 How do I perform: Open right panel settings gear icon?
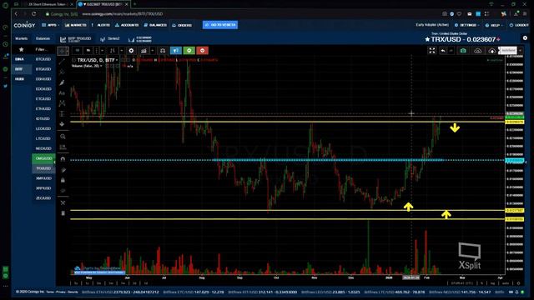525,38
